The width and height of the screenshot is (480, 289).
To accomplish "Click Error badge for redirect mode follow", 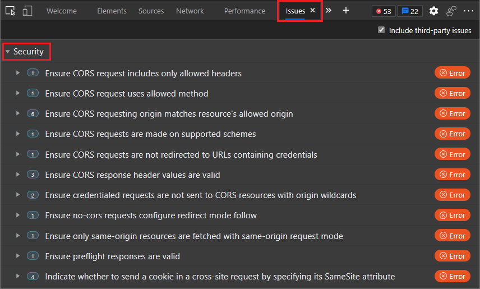I will (x=453, y=215).
